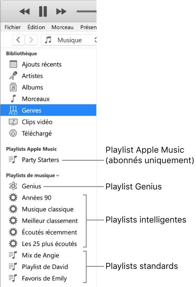Click the Années 90 smart playlist gear

point(12,197)
